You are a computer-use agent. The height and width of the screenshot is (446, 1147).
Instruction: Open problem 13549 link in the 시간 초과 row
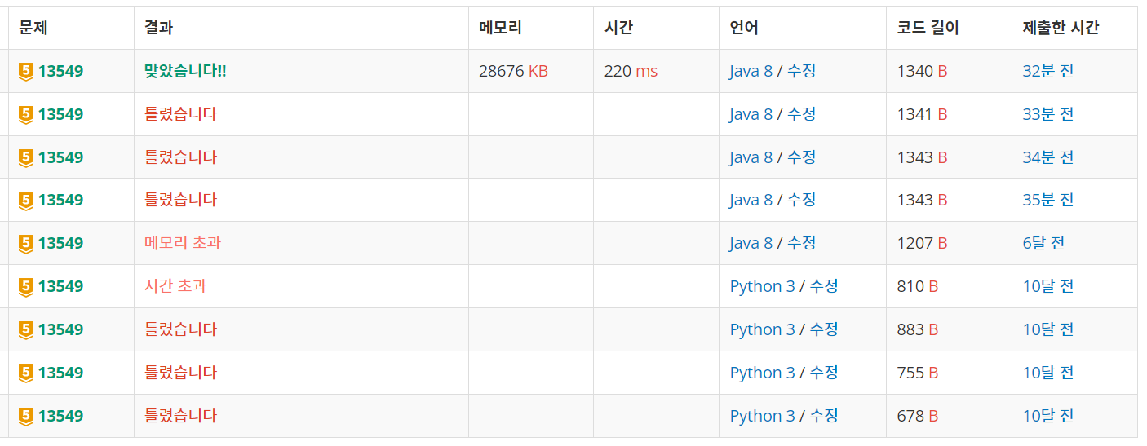[x=60, y=286]
